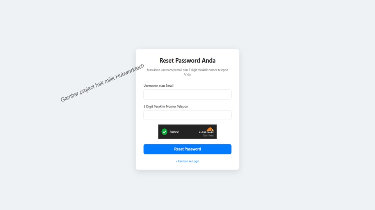Image resolution: width=375 pixels, height=210 pixels.
Task: Focus the 5 digit phone number field
Action: 187,115
